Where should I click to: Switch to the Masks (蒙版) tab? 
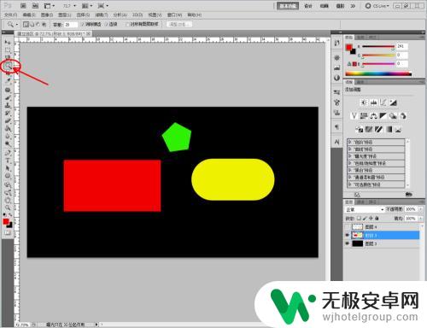pos(360,82)
